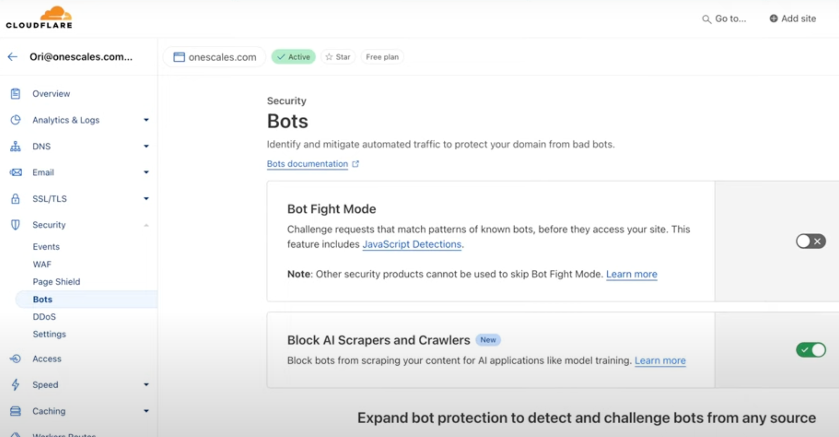The image size is (839, 437).
Task: Click the onescales.com domain selector
Action: [x=215, y=57]
